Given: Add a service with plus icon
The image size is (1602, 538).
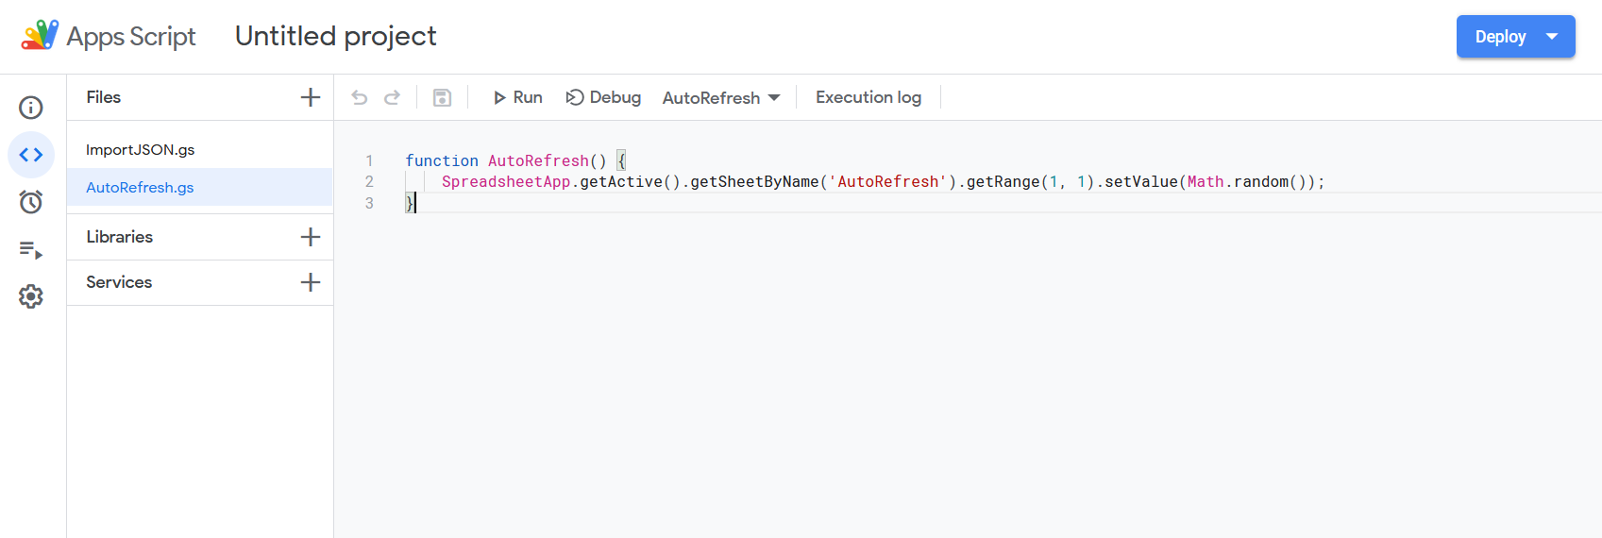Looking at the screenshot, I should coord(311,282).
